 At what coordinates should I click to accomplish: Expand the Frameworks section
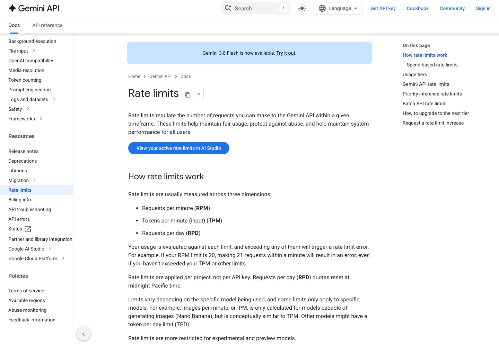tap(41, 119)
